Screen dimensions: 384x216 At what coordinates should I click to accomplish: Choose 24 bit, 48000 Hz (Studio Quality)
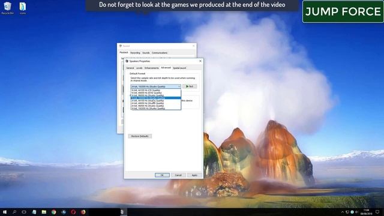[x=156, y=103]
